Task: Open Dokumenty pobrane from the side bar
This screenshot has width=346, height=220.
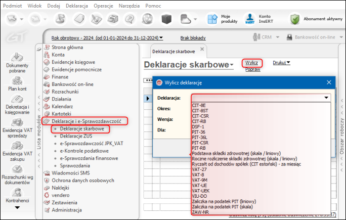Action: (x=17, y=63)
